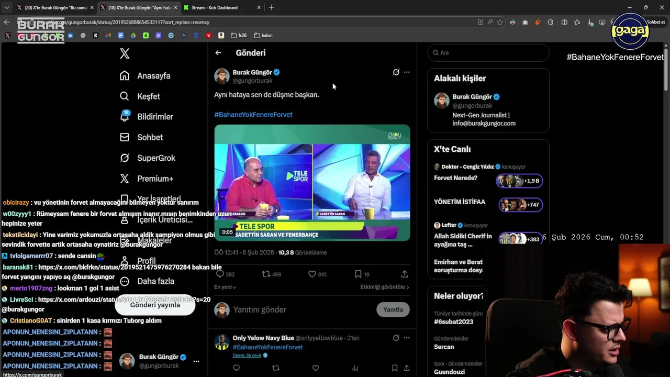Open #6subat2023 trending topic
The height and width of the screenshot is (377, 670).
pyautogui.click(x=453, y=321)
